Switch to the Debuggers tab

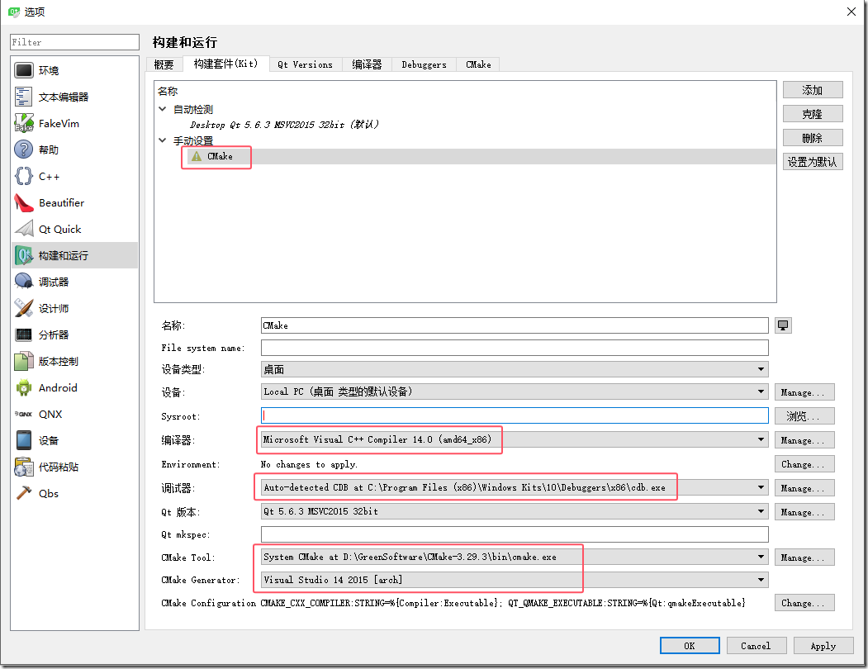pos(424,64)
